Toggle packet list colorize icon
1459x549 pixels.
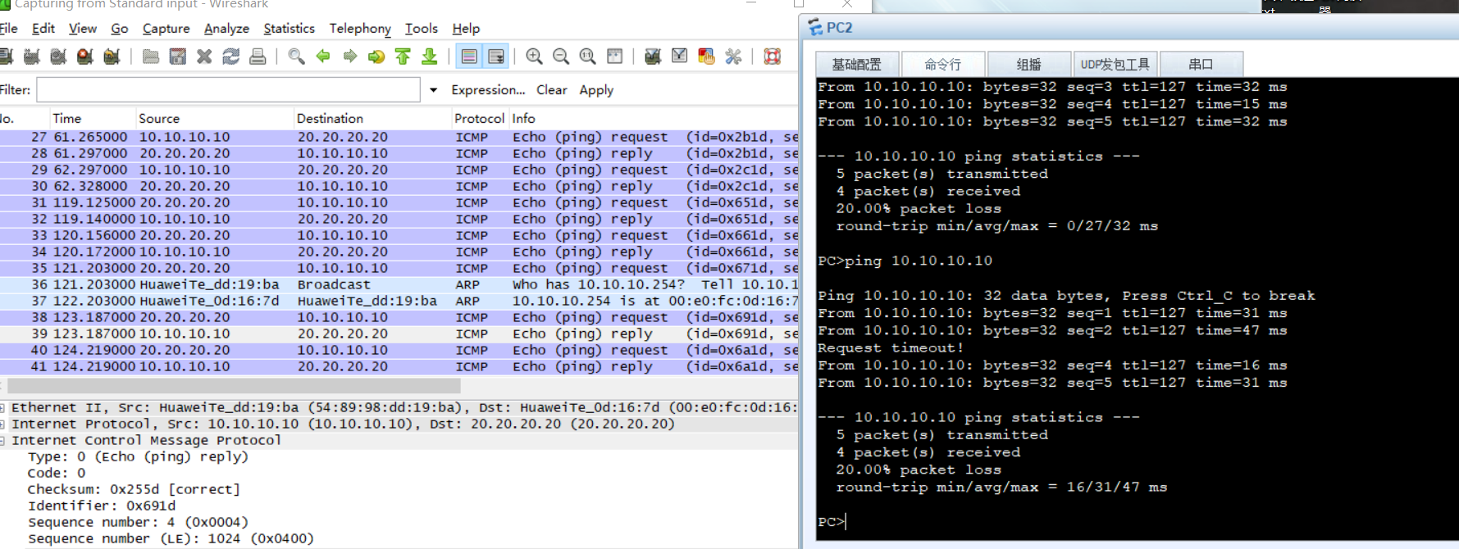click(x=469, y=57)
